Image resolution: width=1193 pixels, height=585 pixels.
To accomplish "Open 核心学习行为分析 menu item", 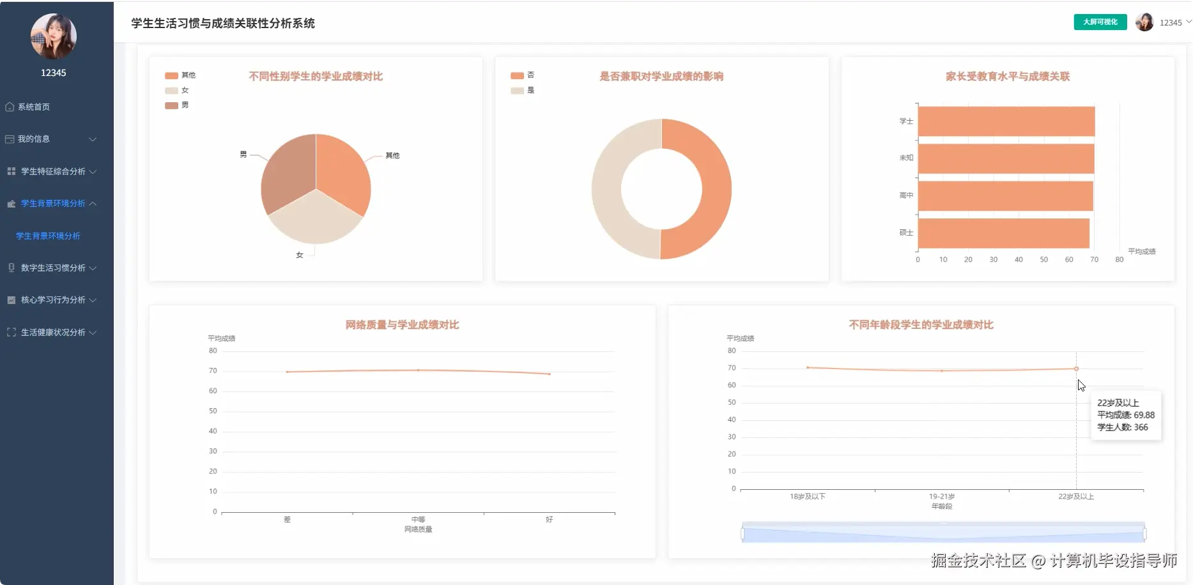I will pyautogui.click(x=53, y=300).
